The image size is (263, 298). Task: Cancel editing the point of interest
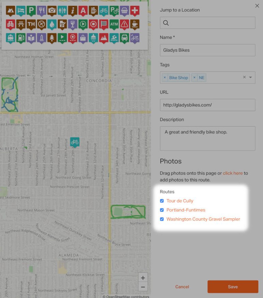(x=182, y=287)
